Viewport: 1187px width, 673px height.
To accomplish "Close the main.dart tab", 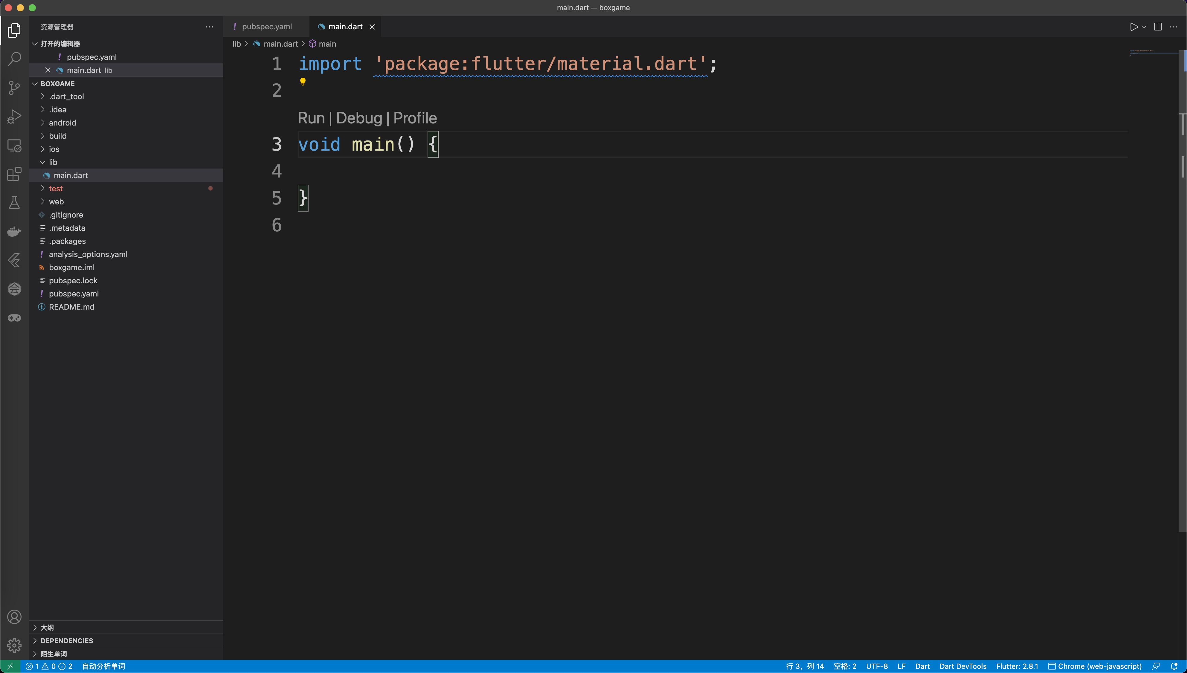I will [372, 27].
